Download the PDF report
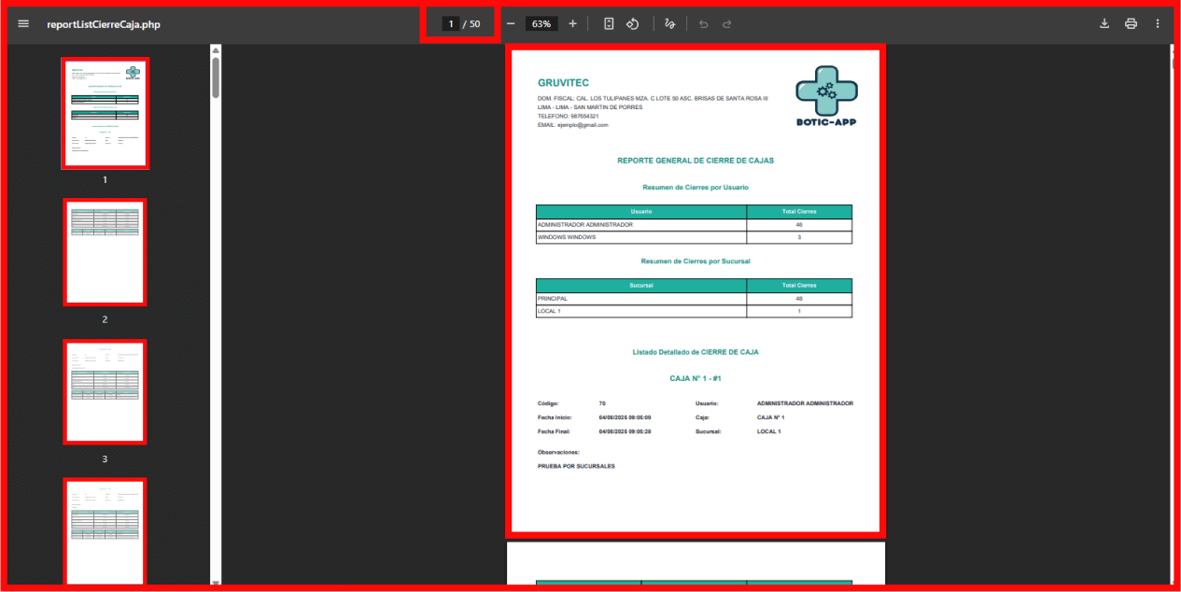This screenshot has height=592, width=1181. (1104, 23)
